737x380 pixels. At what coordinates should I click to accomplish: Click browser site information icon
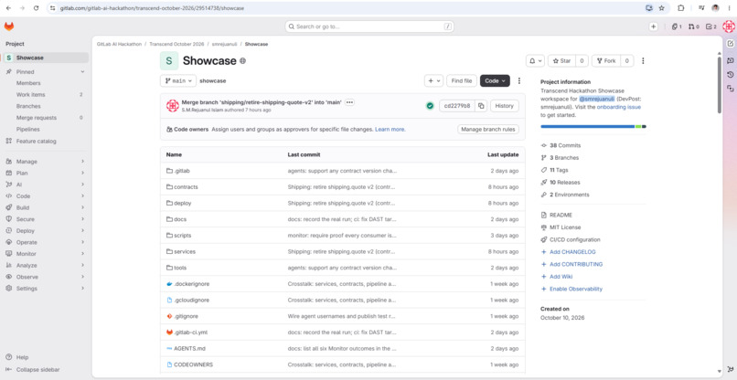pyautogui.click(x=52, y=8)
